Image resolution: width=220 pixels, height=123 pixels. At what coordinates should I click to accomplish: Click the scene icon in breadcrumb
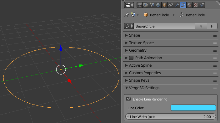133,14
